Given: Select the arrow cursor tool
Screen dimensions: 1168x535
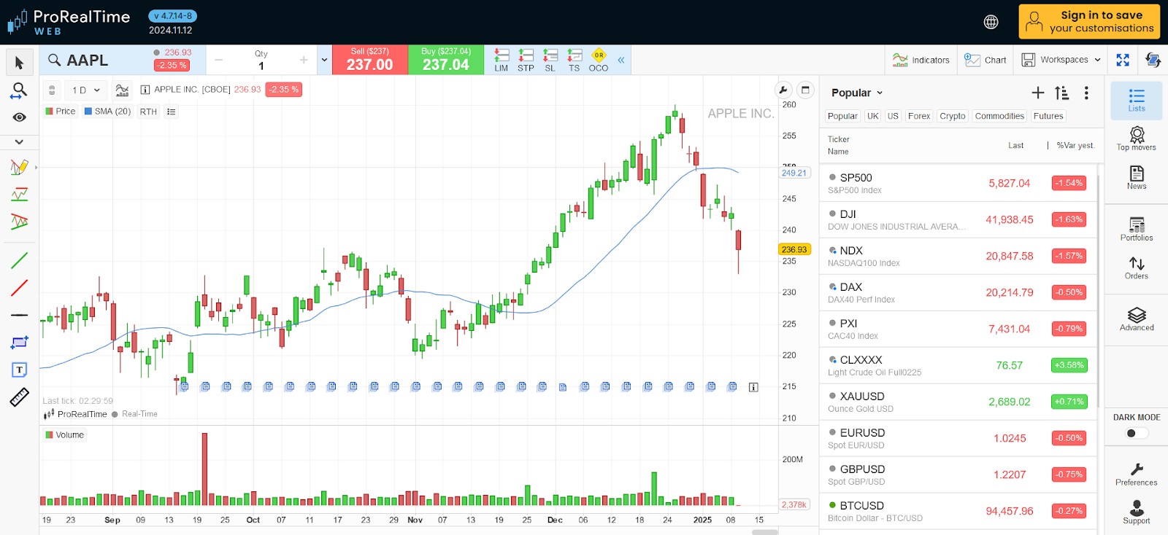Looking at the screenshot, I should pos(19,63).
